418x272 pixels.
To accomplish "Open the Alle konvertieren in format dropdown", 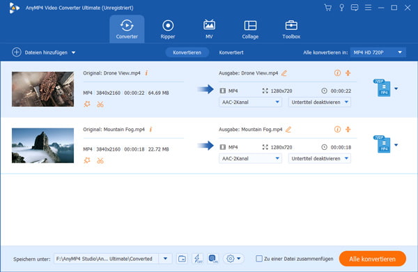I will pyautogui.click(x=378, y=52).
